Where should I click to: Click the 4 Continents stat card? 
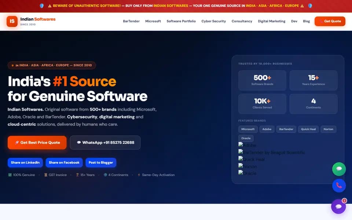(x=313, y=104)
